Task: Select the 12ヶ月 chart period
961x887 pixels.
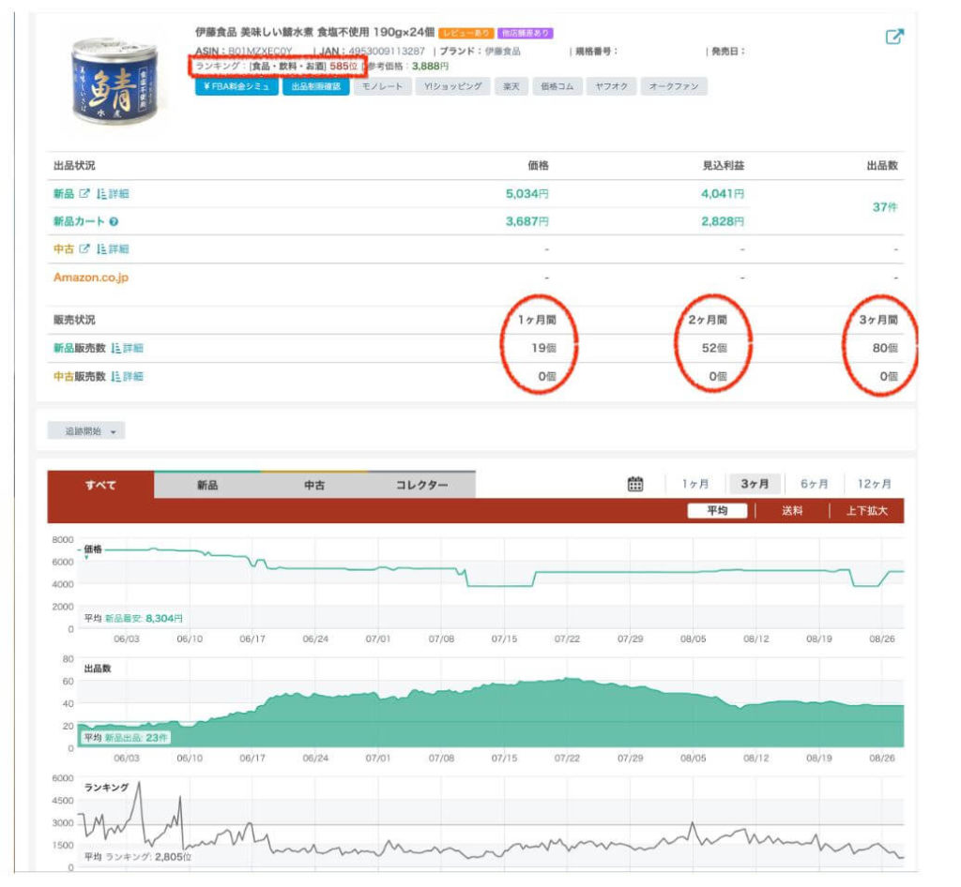Action: coord(874,484)
